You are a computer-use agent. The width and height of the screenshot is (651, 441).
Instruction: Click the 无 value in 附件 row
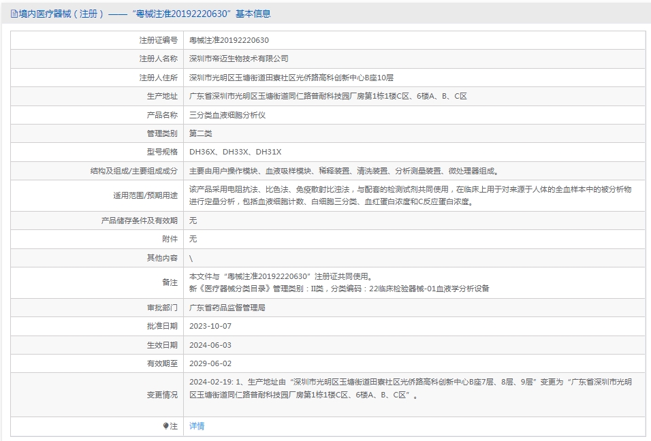(193, 239)
